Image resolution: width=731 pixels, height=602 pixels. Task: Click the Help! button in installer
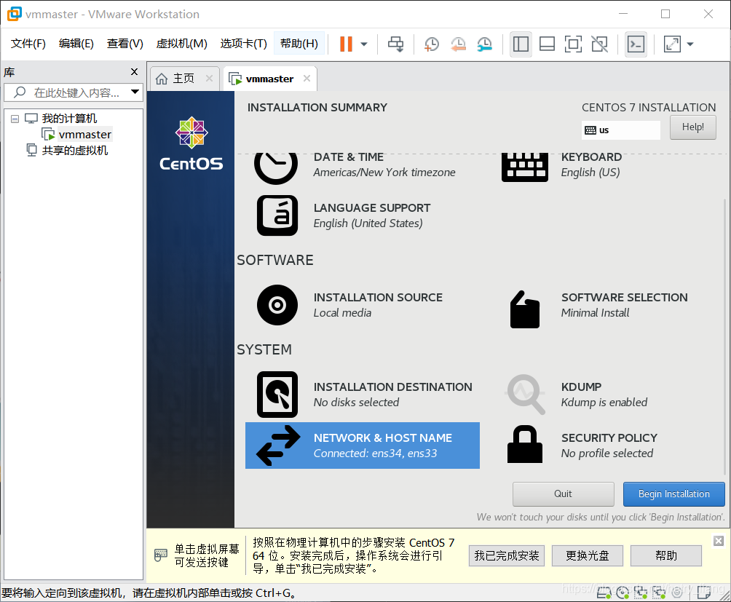tap(692, 127)
